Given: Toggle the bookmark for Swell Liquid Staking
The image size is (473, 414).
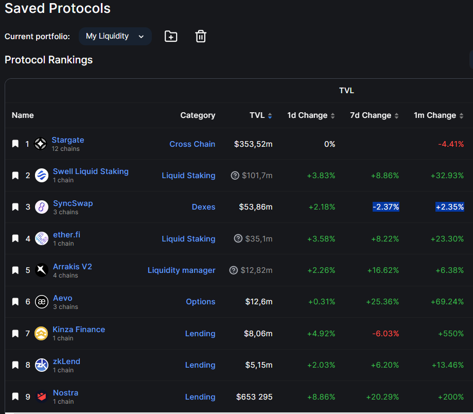Looking at the screenshot, I should click(x=15, y=175).
